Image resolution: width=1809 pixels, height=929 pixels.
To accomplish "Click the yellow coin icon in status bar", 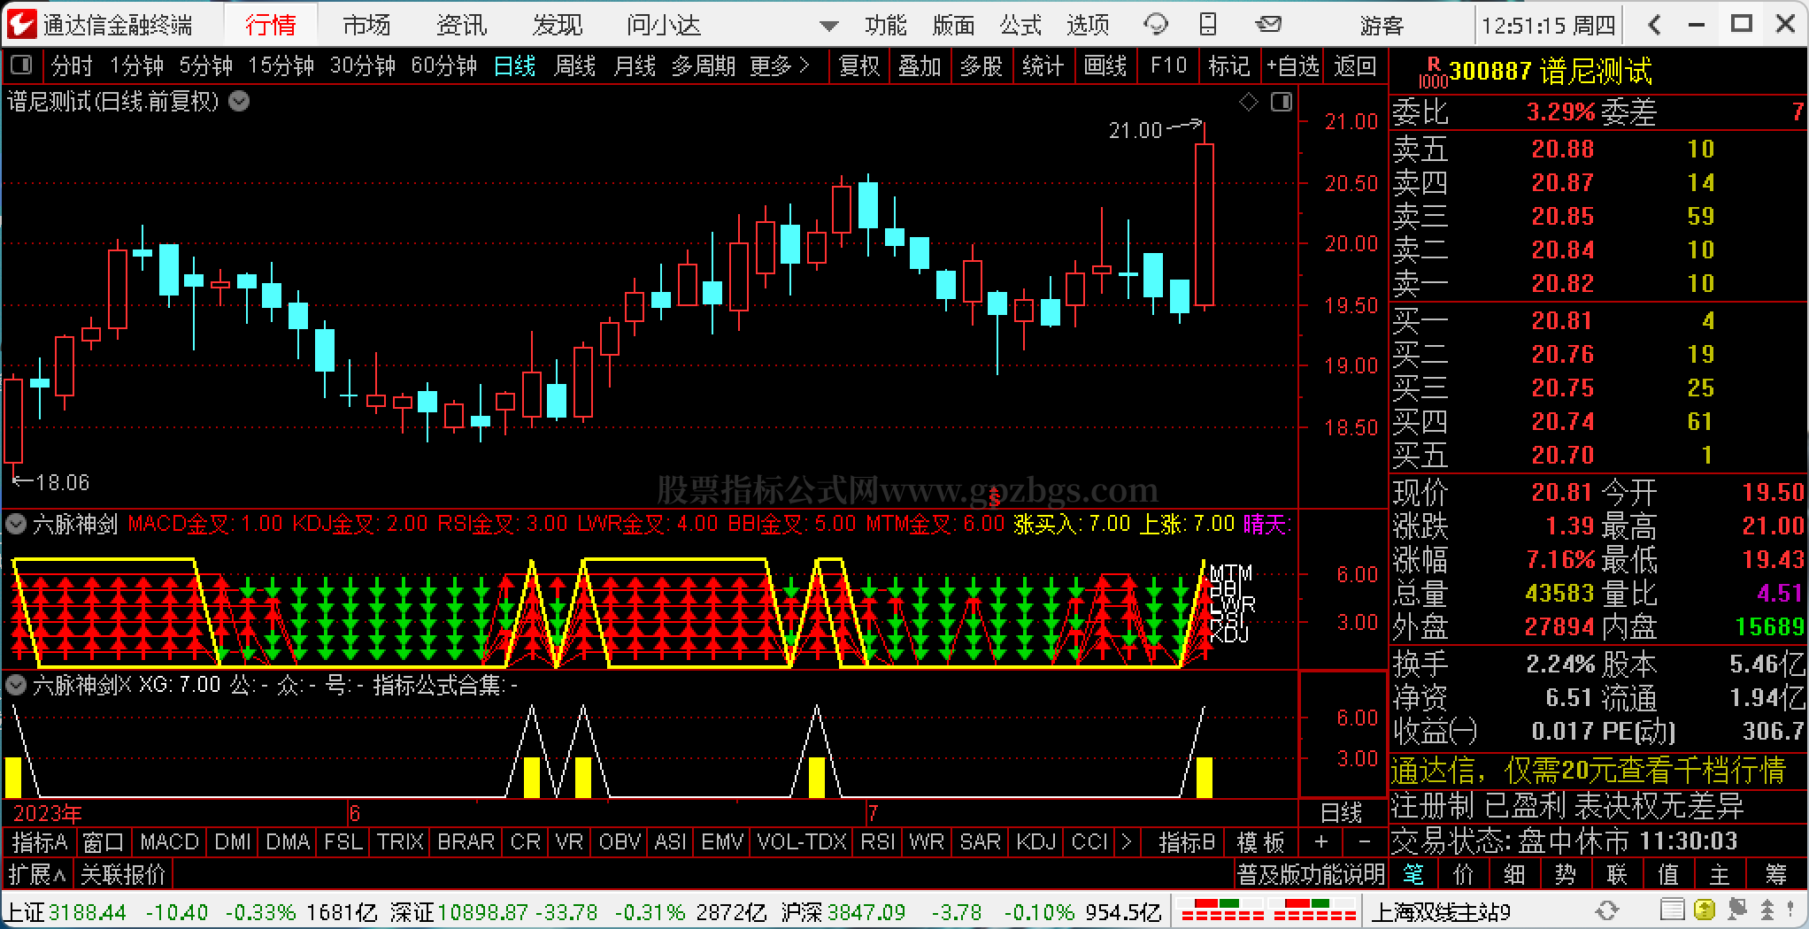I will 1704,910.
